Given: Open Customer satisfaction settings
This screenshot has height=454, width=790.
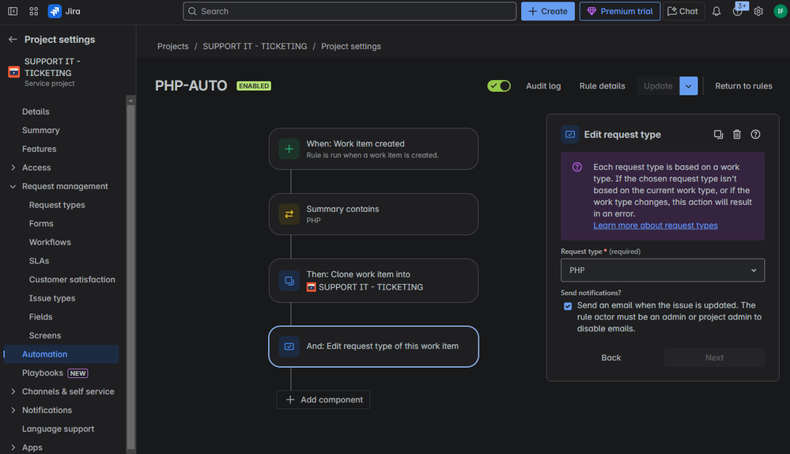Looking at the screenshot, I should tap(72, 280).
